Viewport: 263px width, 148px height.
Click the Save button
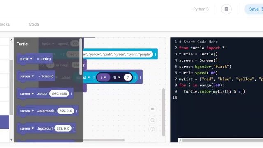(254, 9)
